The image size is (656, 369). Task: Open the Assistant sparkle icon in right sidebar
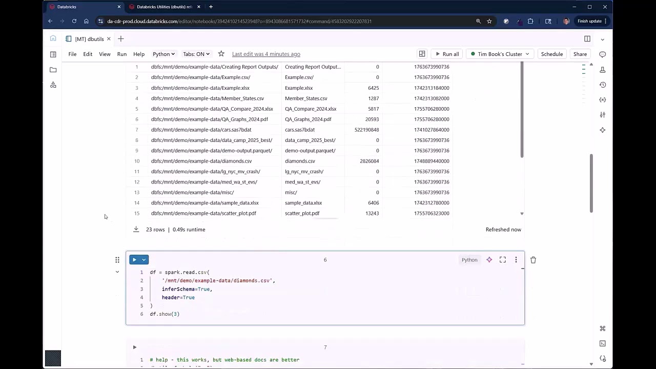pos(603,130)
